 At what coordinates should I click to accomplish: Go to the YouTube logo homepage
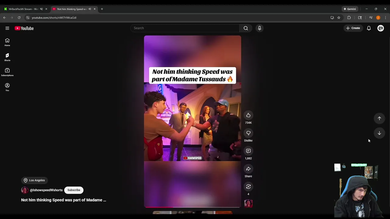pyautogui.click(x=24, y=28)
